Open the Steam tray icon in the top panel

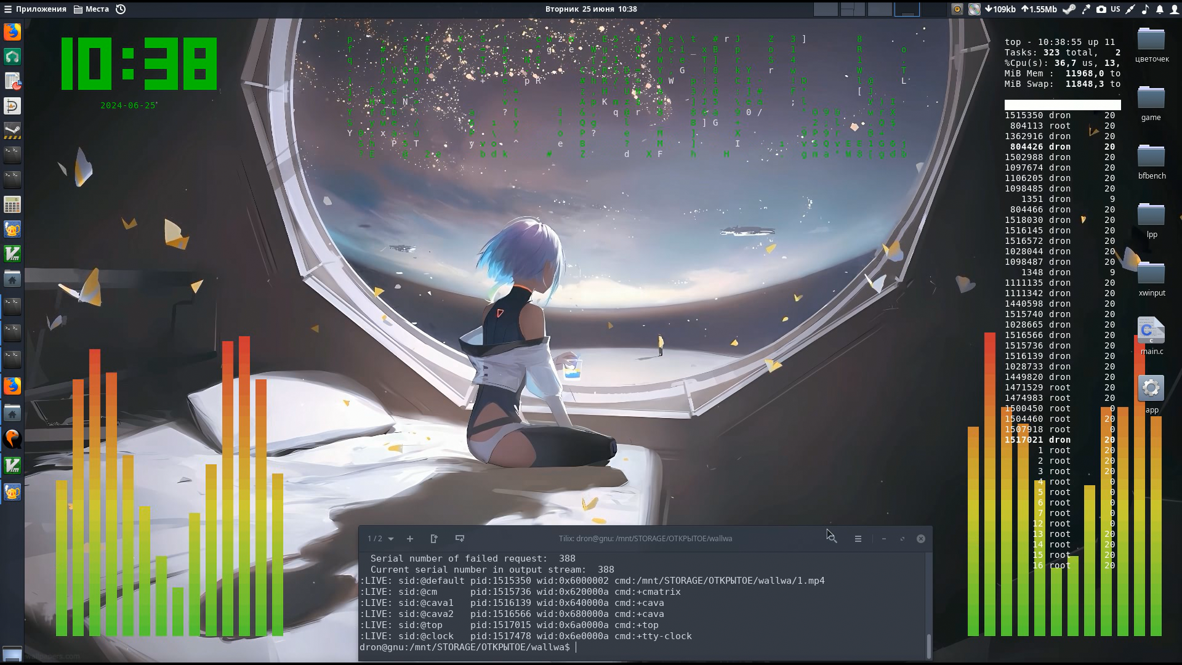[x=1069, y=9]
